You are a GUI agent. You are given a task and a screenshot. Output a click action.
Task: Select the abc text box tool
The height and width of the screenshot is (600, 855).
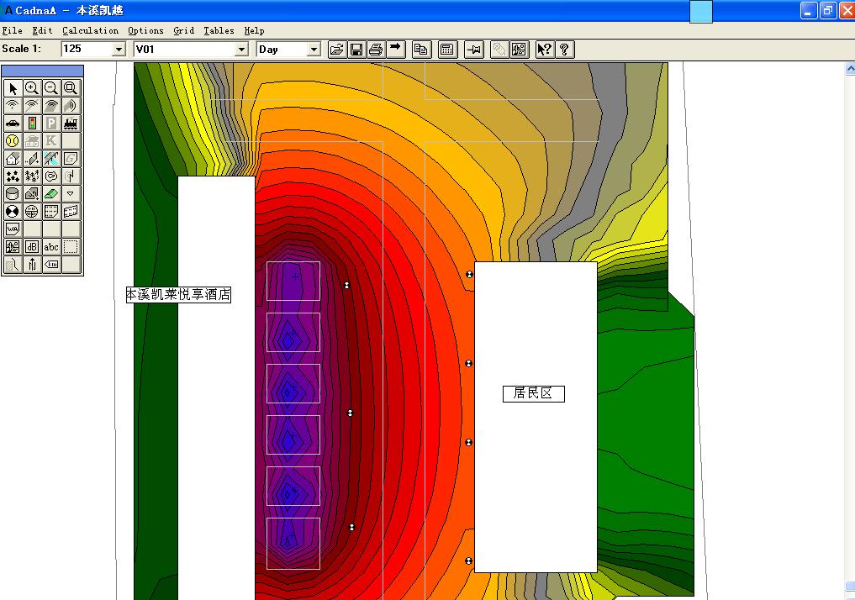click(x=51, y=247)
